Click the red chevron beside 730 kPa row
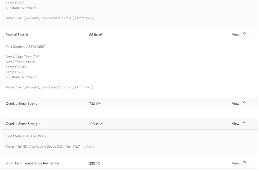The height and width of the screenshot is (171, 259). coord(244,103)
